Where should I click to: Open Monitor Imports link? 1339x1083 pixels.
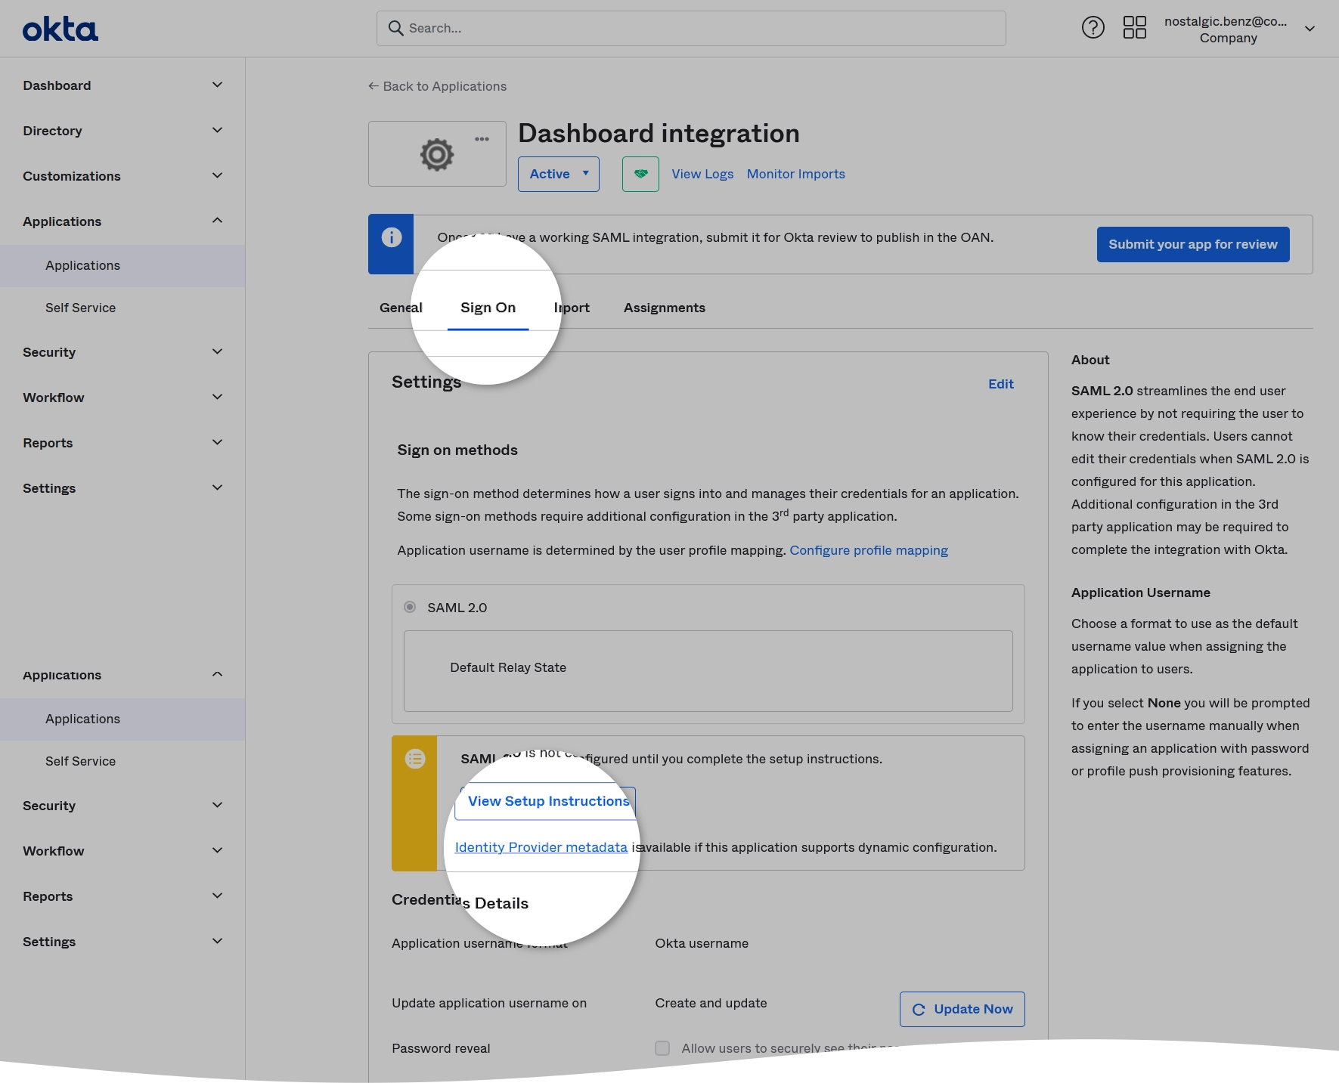[795, 174]
